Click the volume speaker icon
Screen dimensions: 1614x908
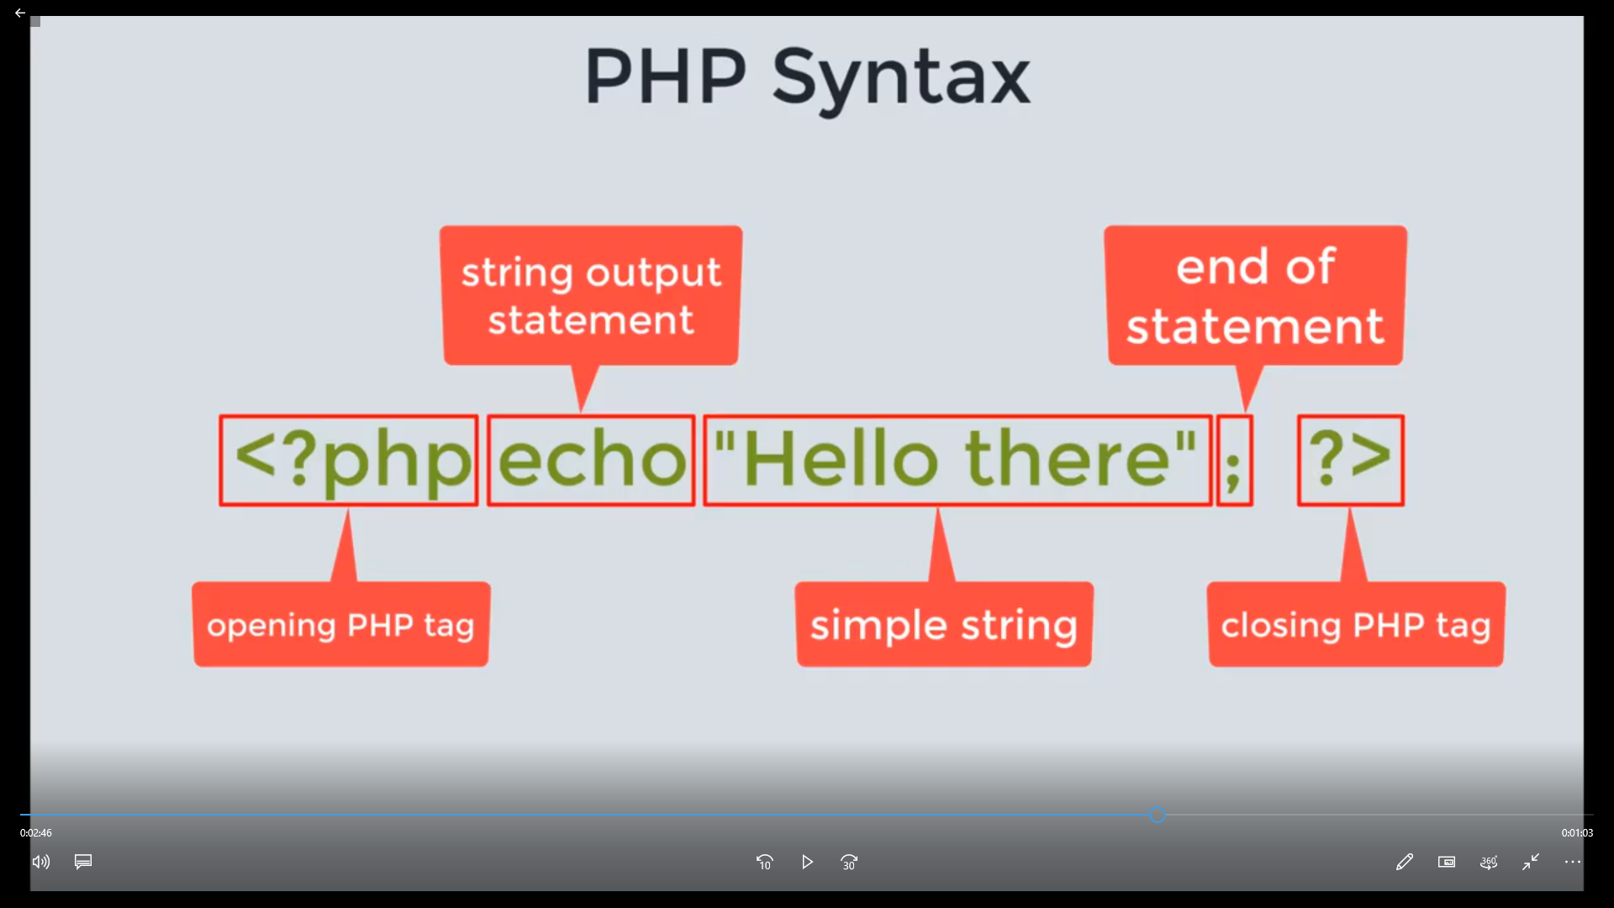40,862
